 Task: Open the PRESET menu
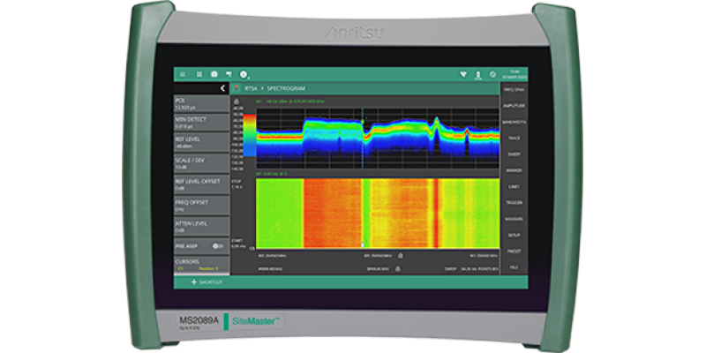point(514,252)
